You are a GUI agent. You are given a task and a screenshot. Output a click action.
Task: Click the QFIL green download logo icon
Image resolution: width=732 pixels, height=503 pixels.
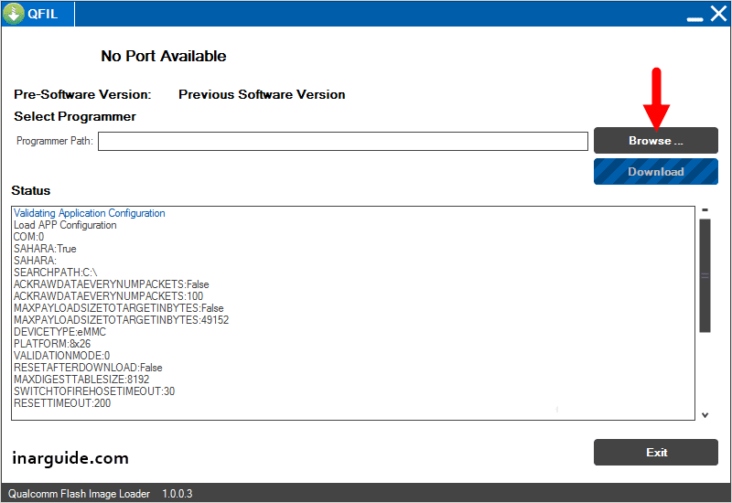click(x=14, y=14)
